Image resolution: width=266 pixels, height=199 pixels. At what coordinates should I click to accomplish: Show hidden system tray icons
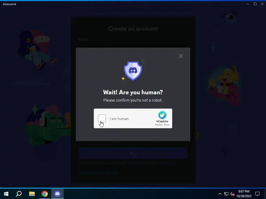point(220,194)
